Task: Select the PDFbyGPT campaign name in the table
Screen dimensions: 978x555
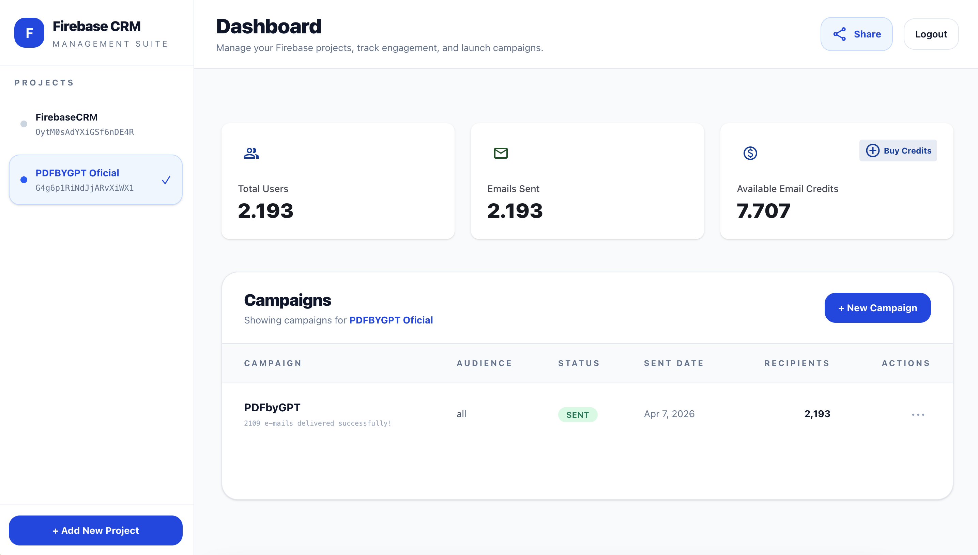Action: click(x=272, y=407)
